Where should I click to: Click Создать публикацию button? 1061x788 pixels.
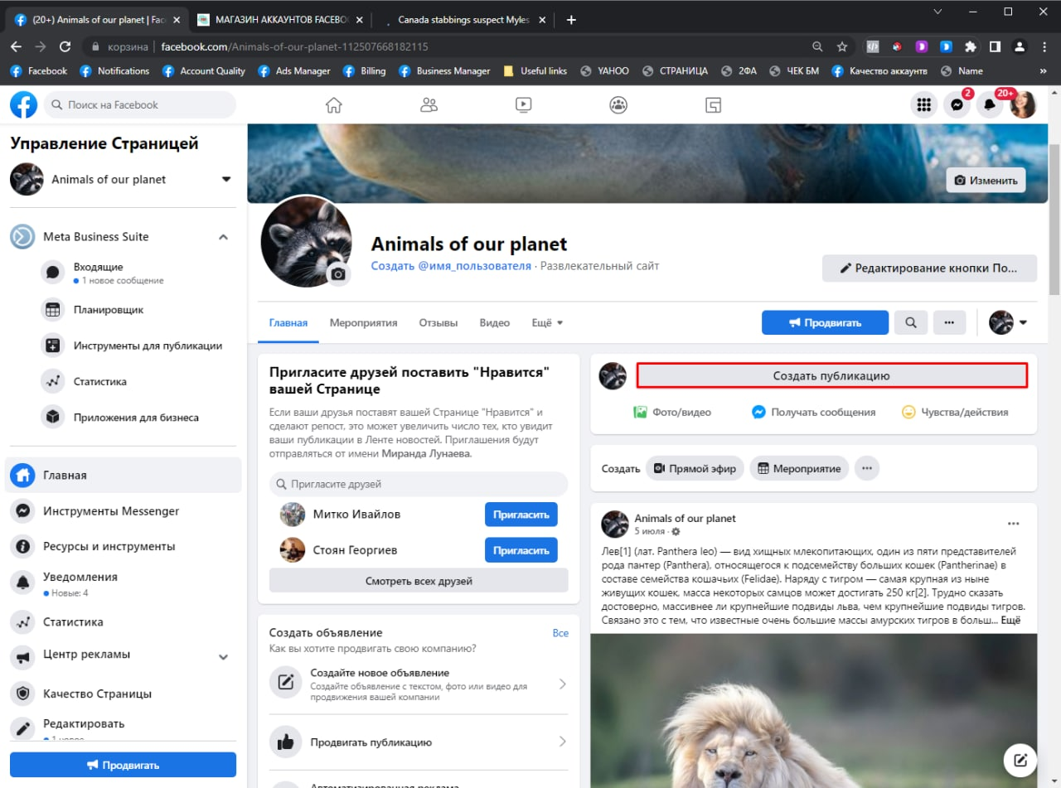point(831,375)
